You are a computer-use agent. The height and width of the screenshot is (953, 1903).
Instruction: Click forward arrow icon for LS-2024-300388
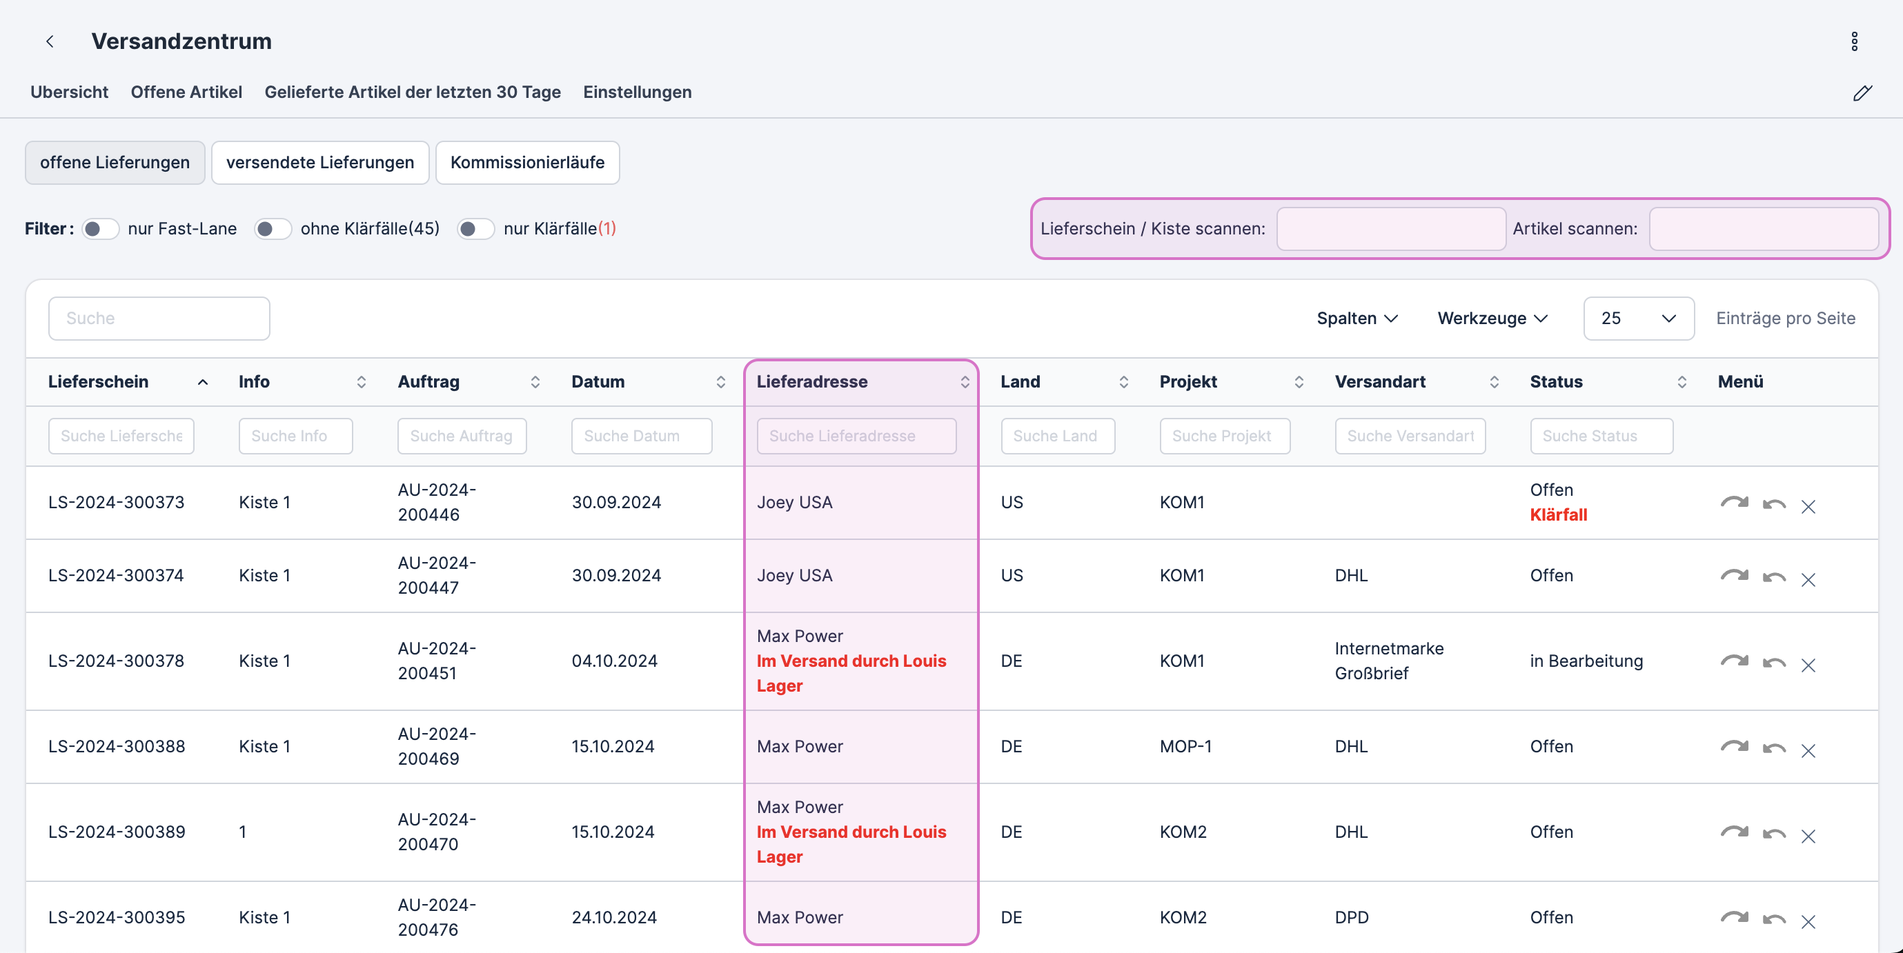tap(1733, 747)
